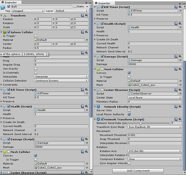The height and width of the screenshot is (175, 186).
Task: Adjust the Network Send Rate slider
Action: click(140, 123)
